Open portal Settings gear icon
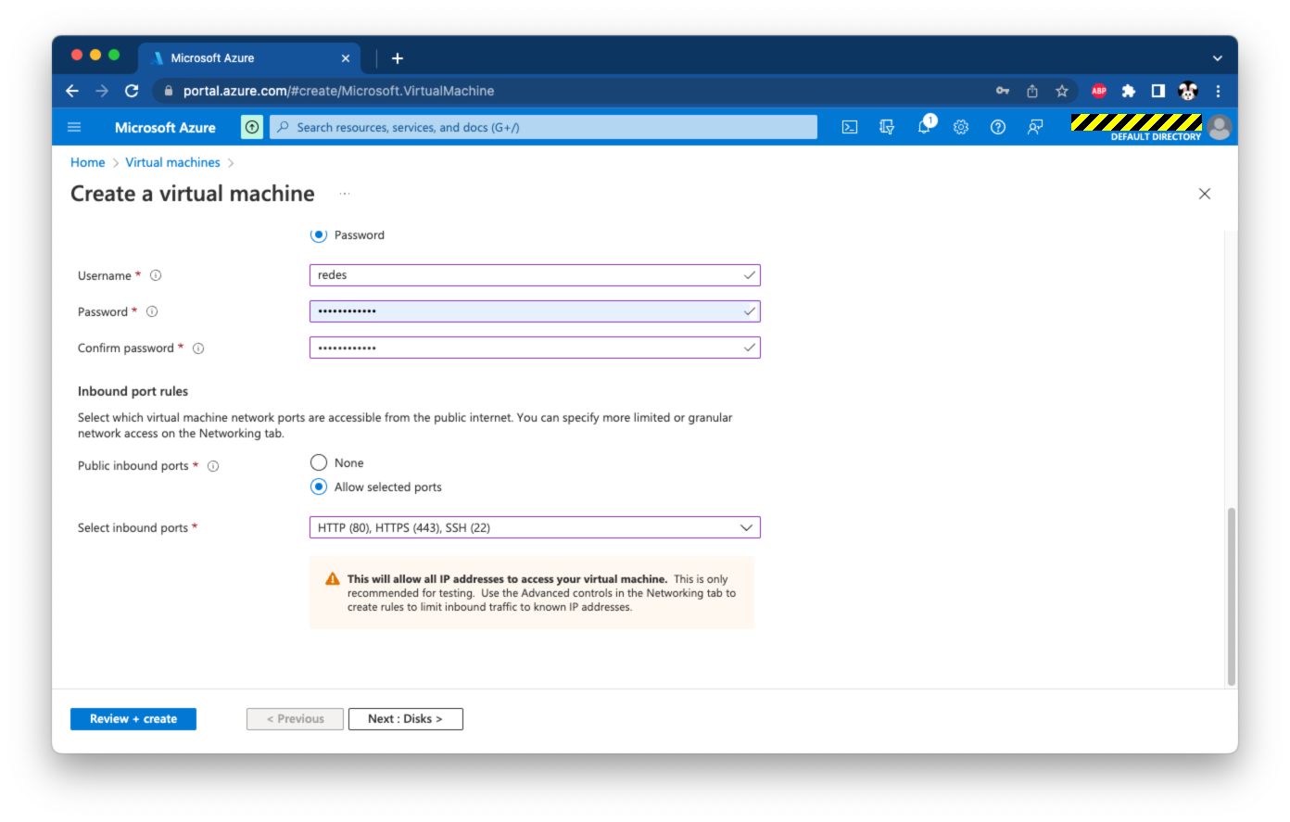The height and width of the screenshot is (822, 1290). [x=961, y=128]
